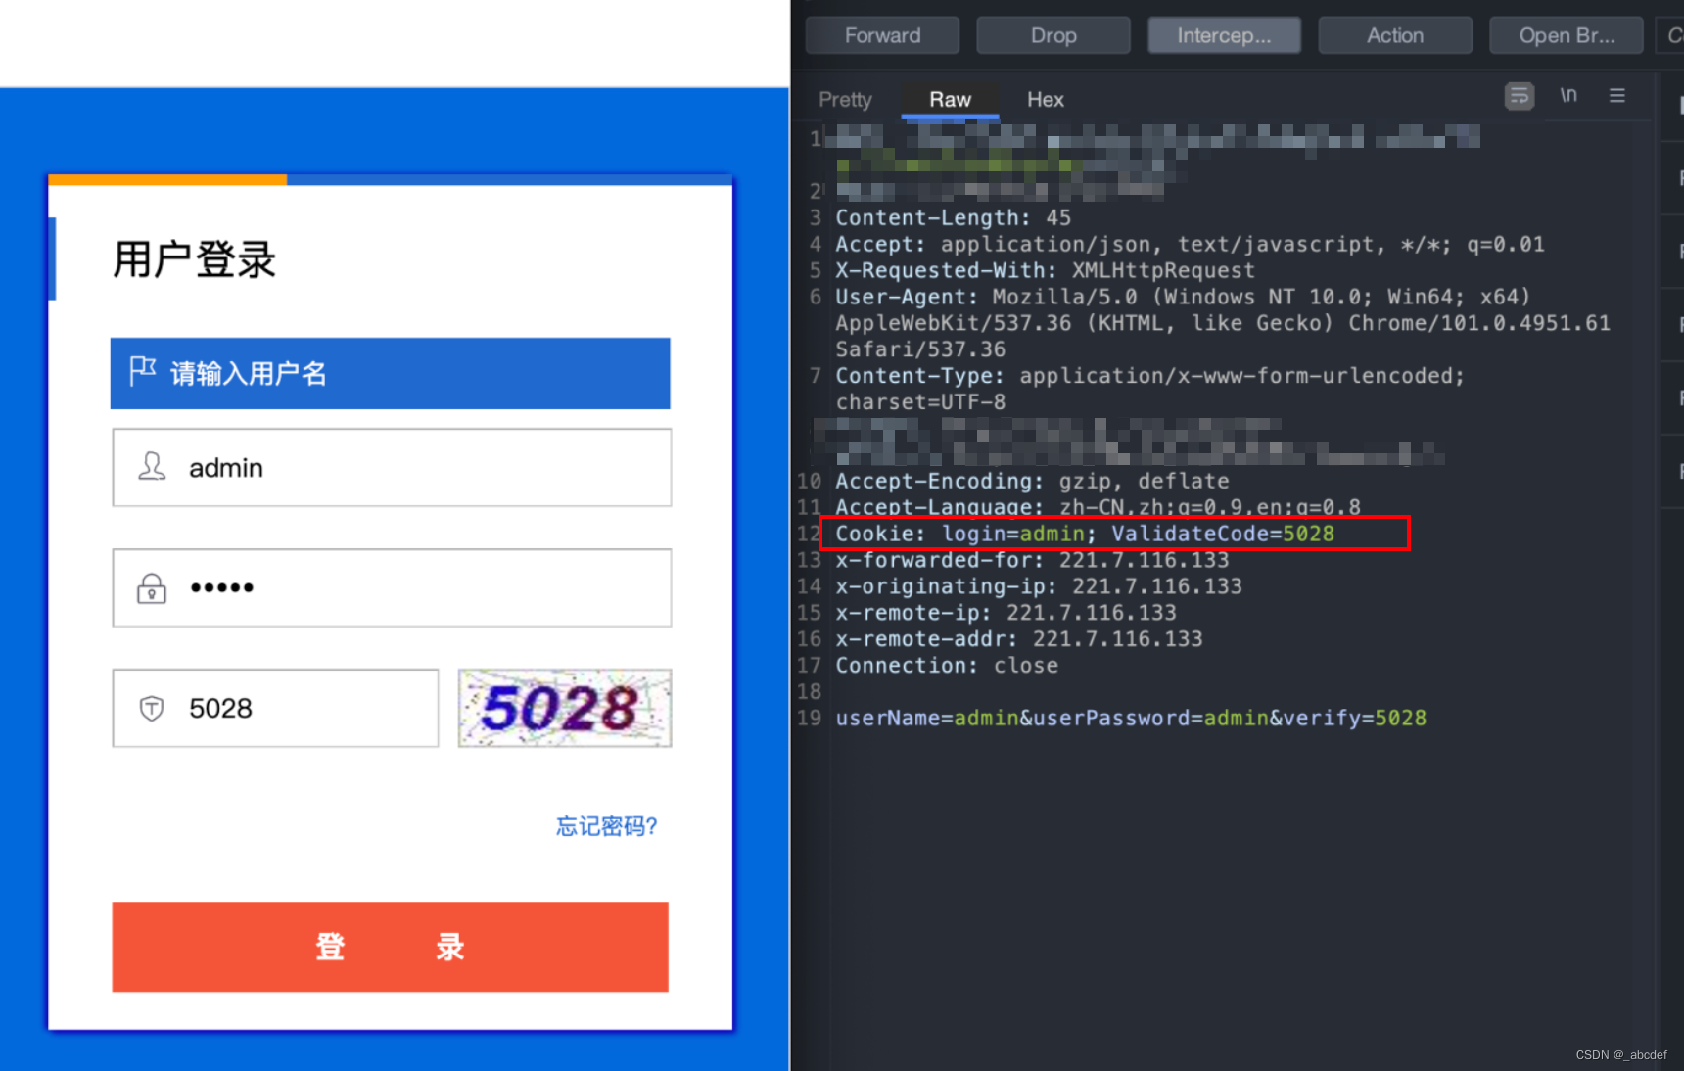Select the Cookie header line
This screenshot has height=1071, width=1684.
1085,534
